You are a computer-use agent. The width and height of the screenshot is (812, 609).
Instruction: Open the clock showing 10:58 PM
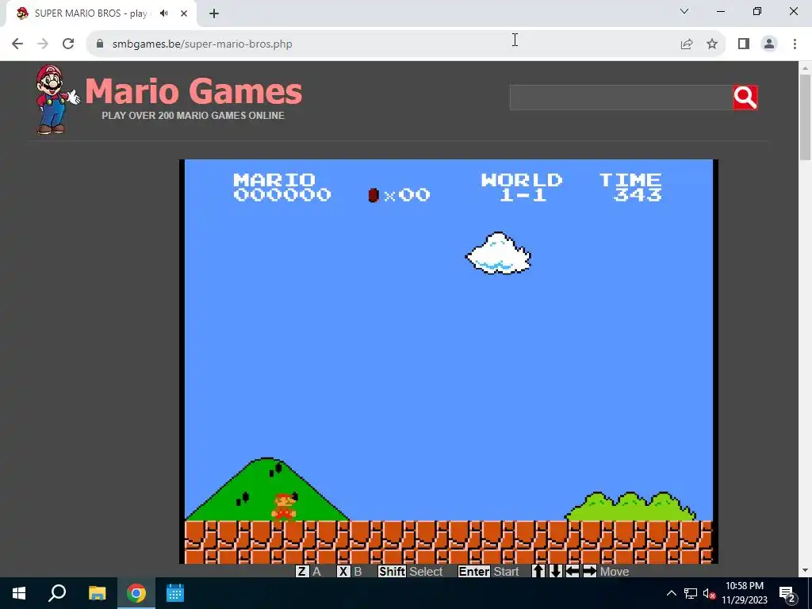(x=745, y=593)
